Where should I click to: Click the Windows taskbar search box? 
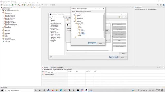(x=19, y=90)
